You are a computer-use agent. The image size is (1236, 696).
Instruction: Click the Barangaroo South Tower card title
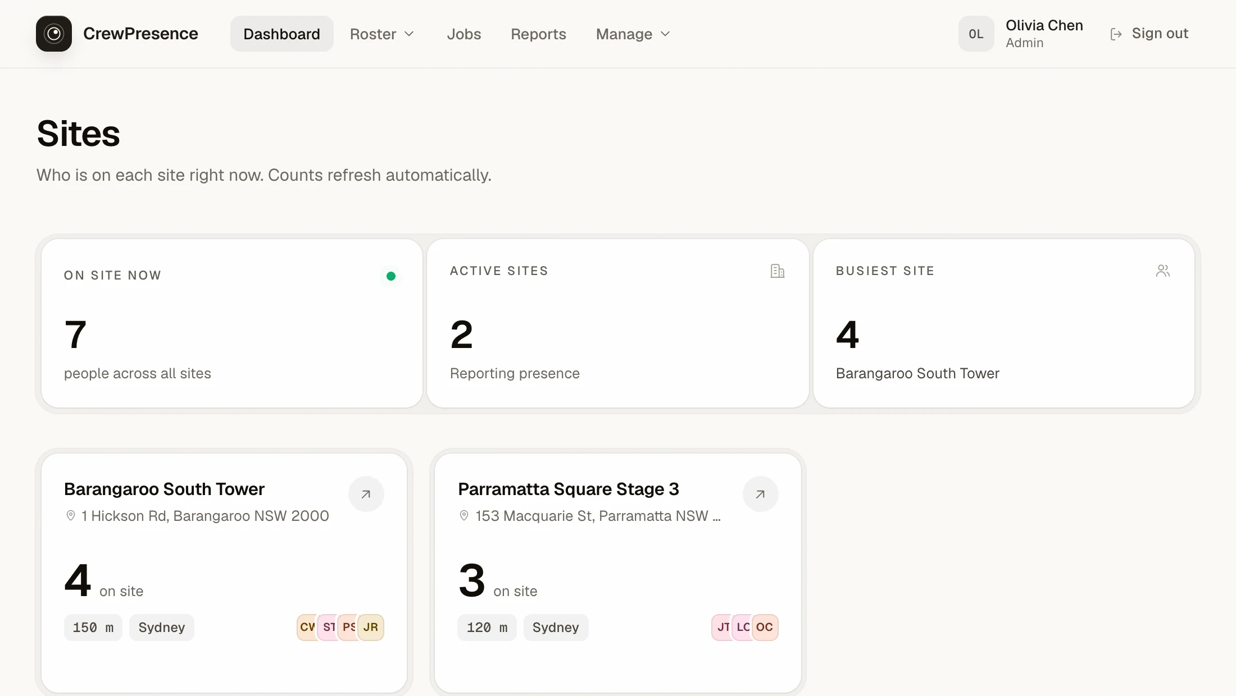[164, 489]
